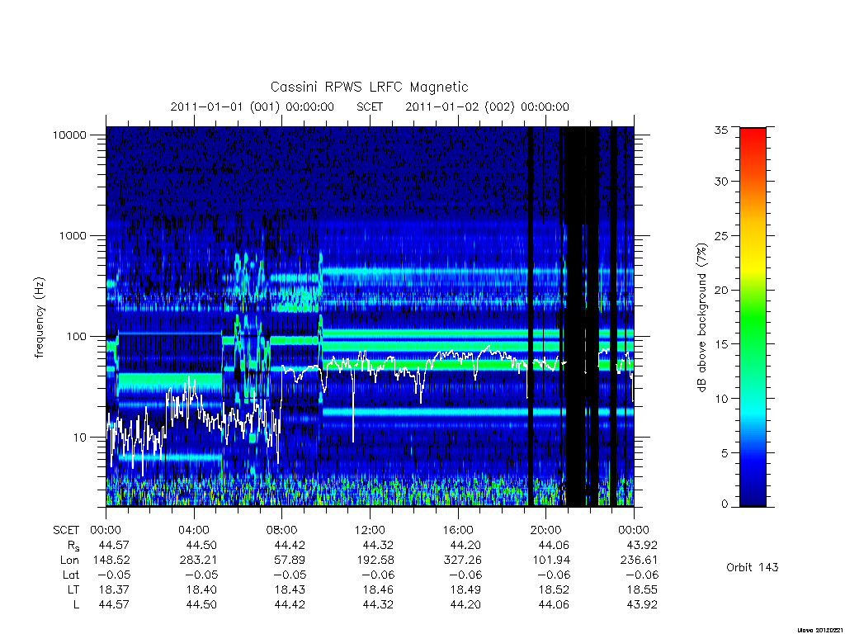The image size is (845, 634).
Task: Click Lon value 327.26
Action: point(463,561)
